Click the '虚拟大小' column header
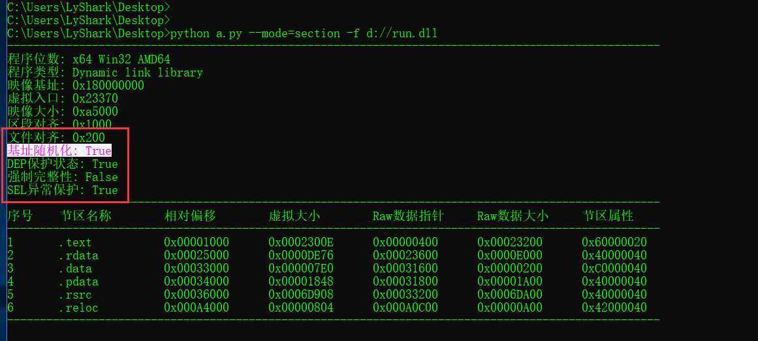 tap(294, 216)
